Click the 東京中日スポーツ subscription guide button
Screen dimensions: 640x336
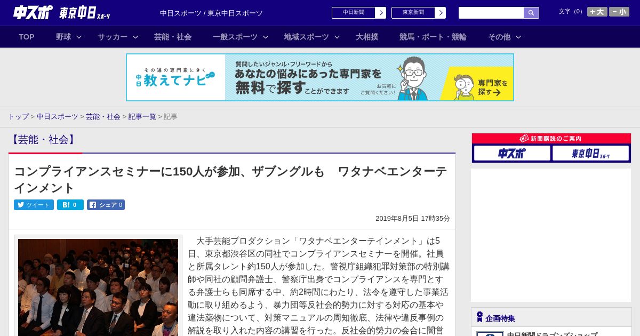tap(590, 153)
